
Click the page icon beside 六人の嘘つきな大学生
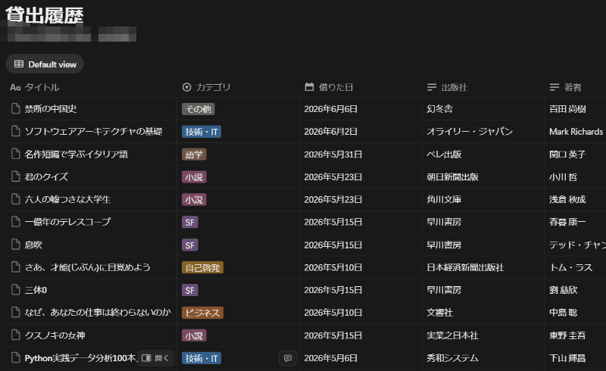[x=15, y=199]
